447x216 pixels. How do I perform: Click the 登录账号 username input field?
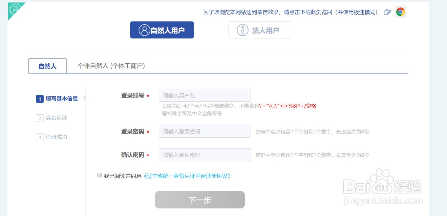pos(205,95)
